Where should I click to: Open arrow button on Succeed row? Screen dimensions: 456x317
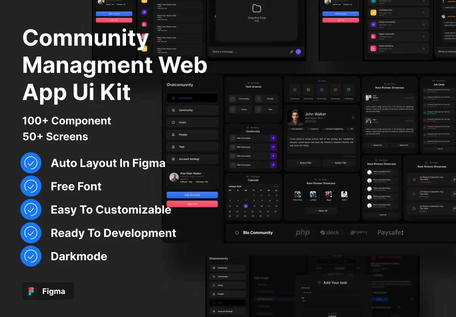[x=454, y=209]
